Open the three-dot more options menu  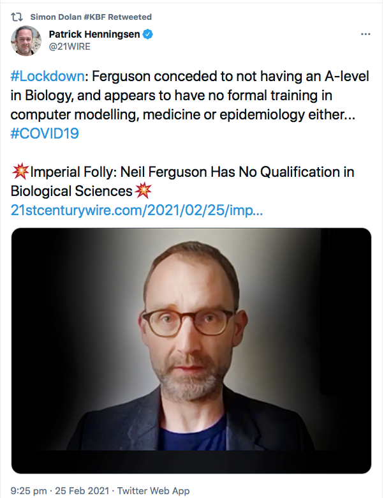click(366, 34)
